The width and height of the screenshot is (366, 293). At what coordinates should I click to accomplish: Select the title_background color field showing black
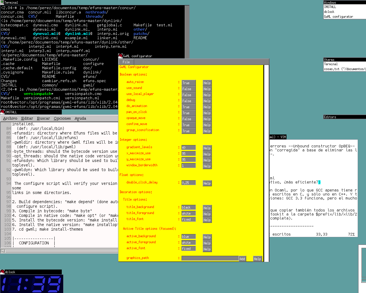click(188, 207)
